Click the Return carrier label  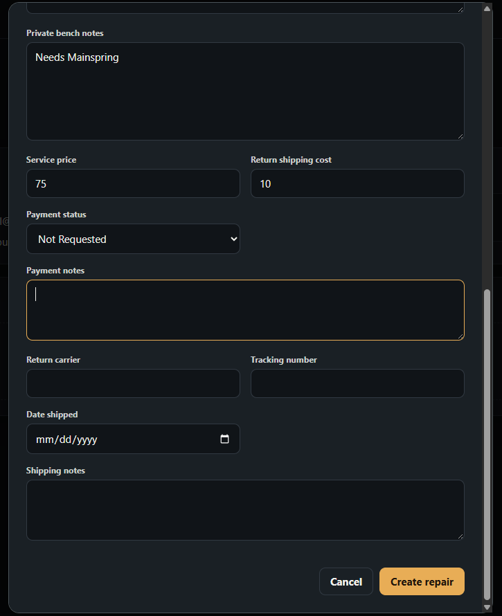[53, 360]
